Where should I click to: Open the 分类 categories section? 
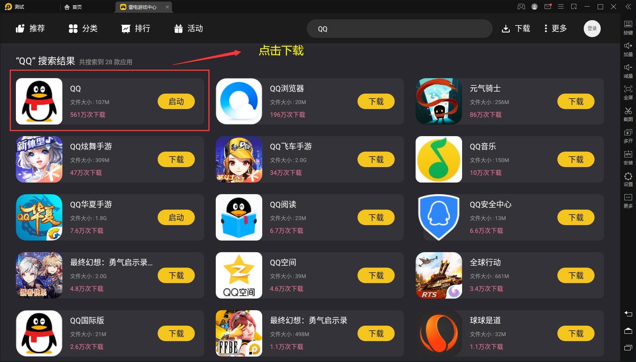pyautogui.click(x=83, y=28)
